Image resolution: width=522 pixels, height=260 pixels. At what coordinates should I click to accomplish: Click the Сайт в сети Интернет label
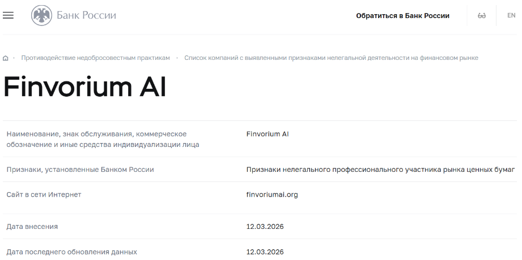(x=44, y=194)
